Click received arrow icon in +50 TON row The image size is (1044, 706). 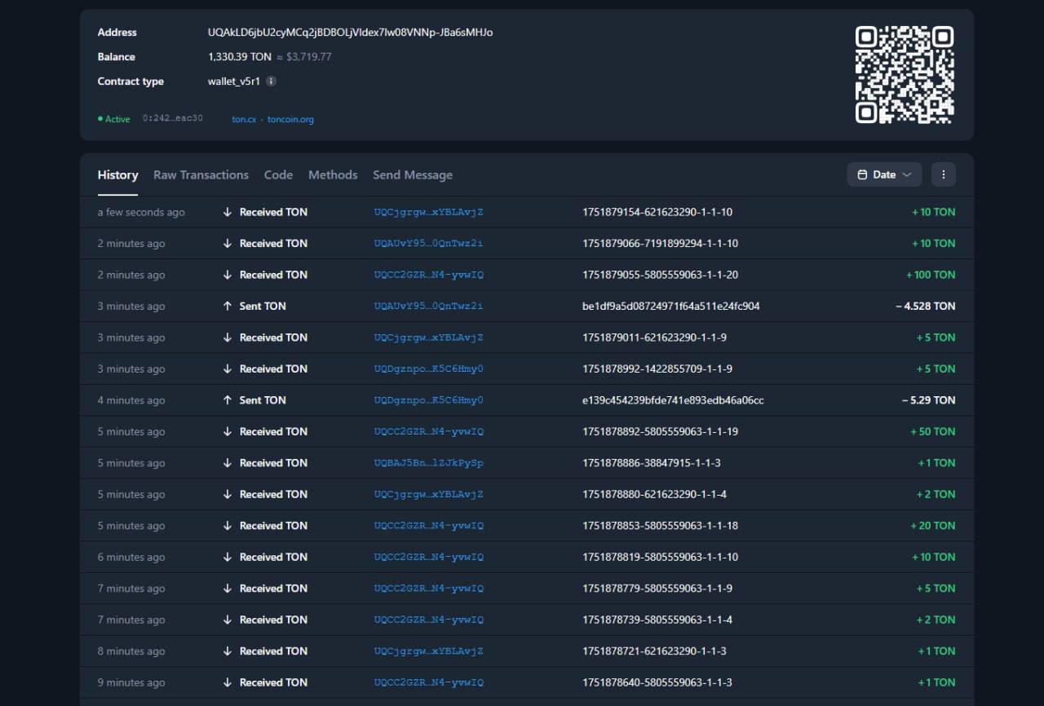[228, 432]
